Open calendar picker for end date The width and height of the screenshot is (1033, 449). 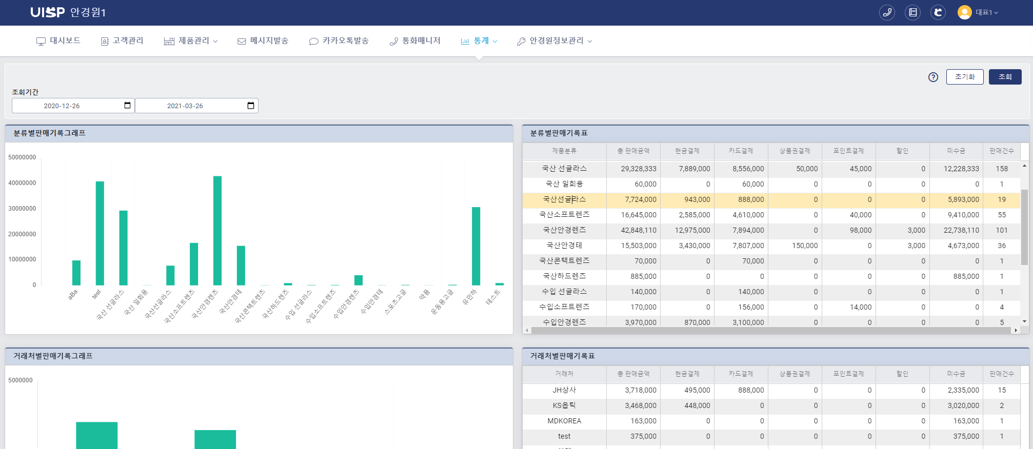tap(251, 106)
